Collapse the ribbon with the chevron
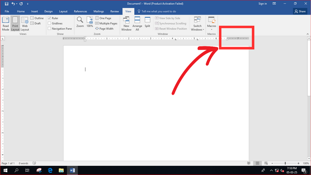 (308, 34)
